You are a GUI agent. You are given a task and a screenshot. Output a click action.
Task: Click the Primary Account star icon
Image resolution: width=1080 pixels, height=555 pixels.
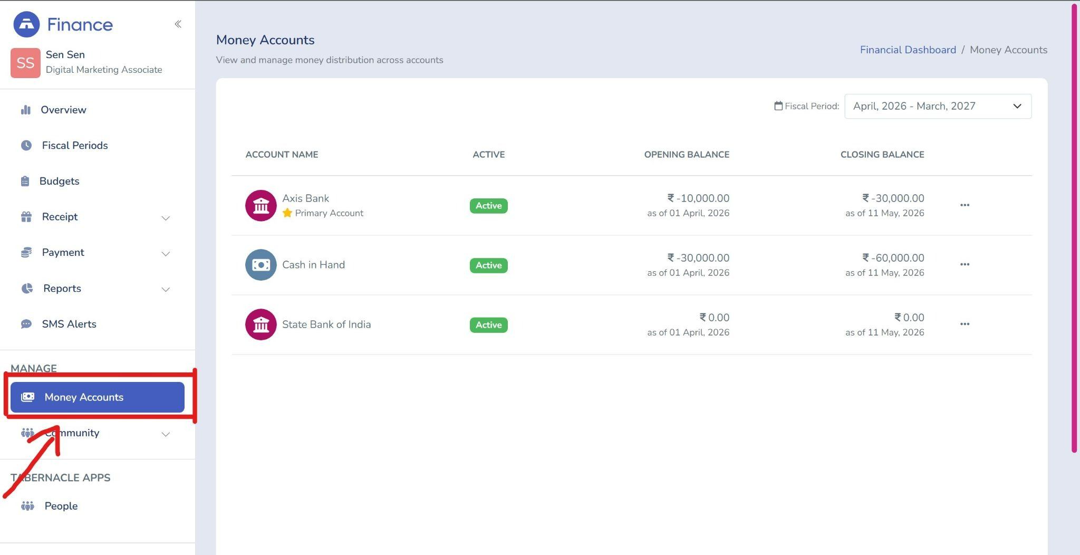click(x=287, y=213)
